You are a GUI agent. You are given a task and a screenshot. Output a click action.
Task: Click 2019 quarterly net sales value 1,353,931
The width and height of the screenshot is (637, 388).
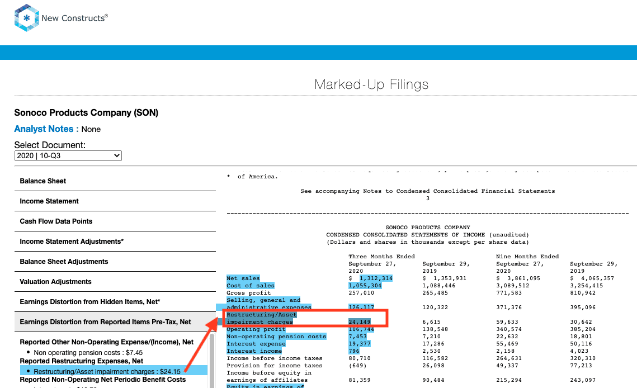[x=450, y=278]
